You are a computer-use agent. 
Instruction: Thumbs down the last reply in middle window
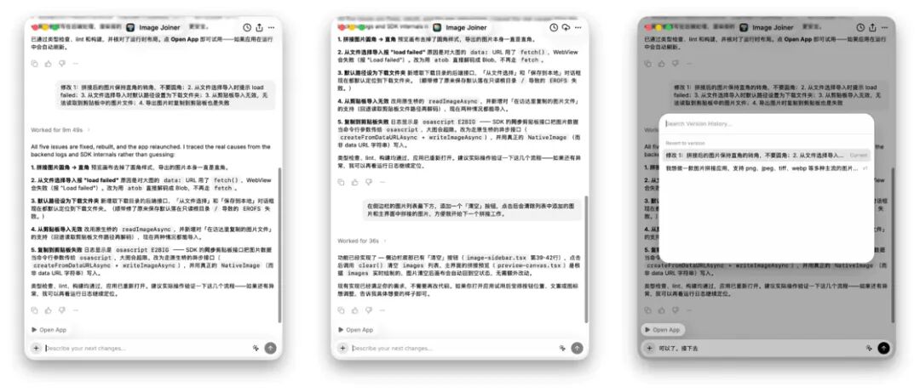click(369, 310)
